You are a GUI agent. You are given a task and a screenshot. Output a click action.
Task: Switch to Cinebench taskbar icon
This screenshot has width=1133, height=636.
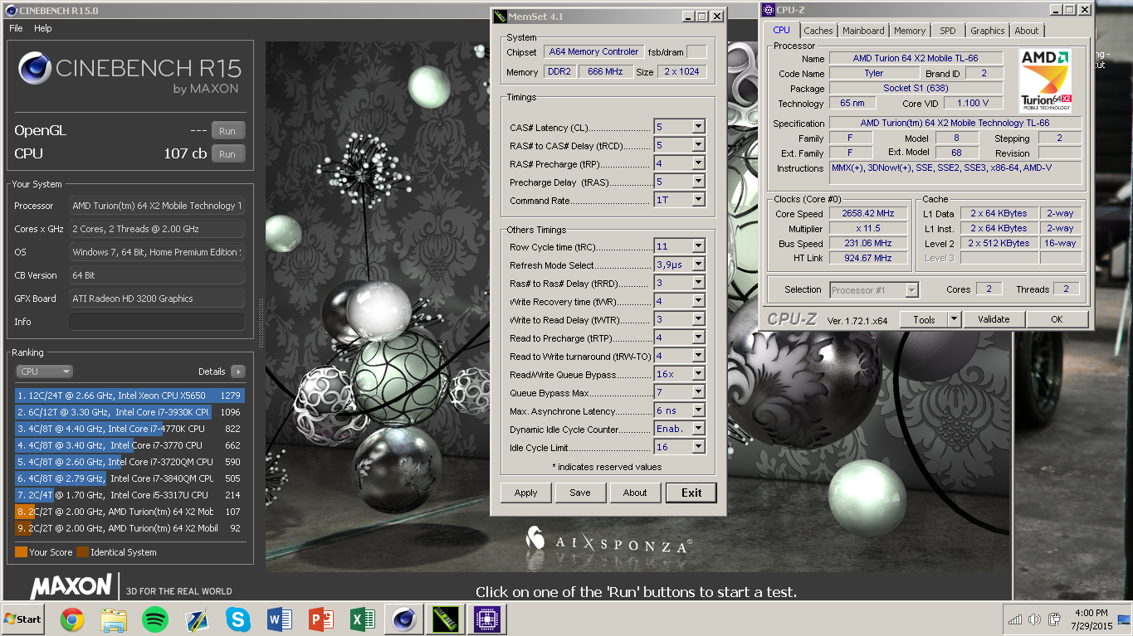point(404,619)
